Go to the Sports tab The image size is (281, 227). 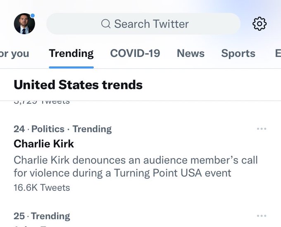point(238,54)
